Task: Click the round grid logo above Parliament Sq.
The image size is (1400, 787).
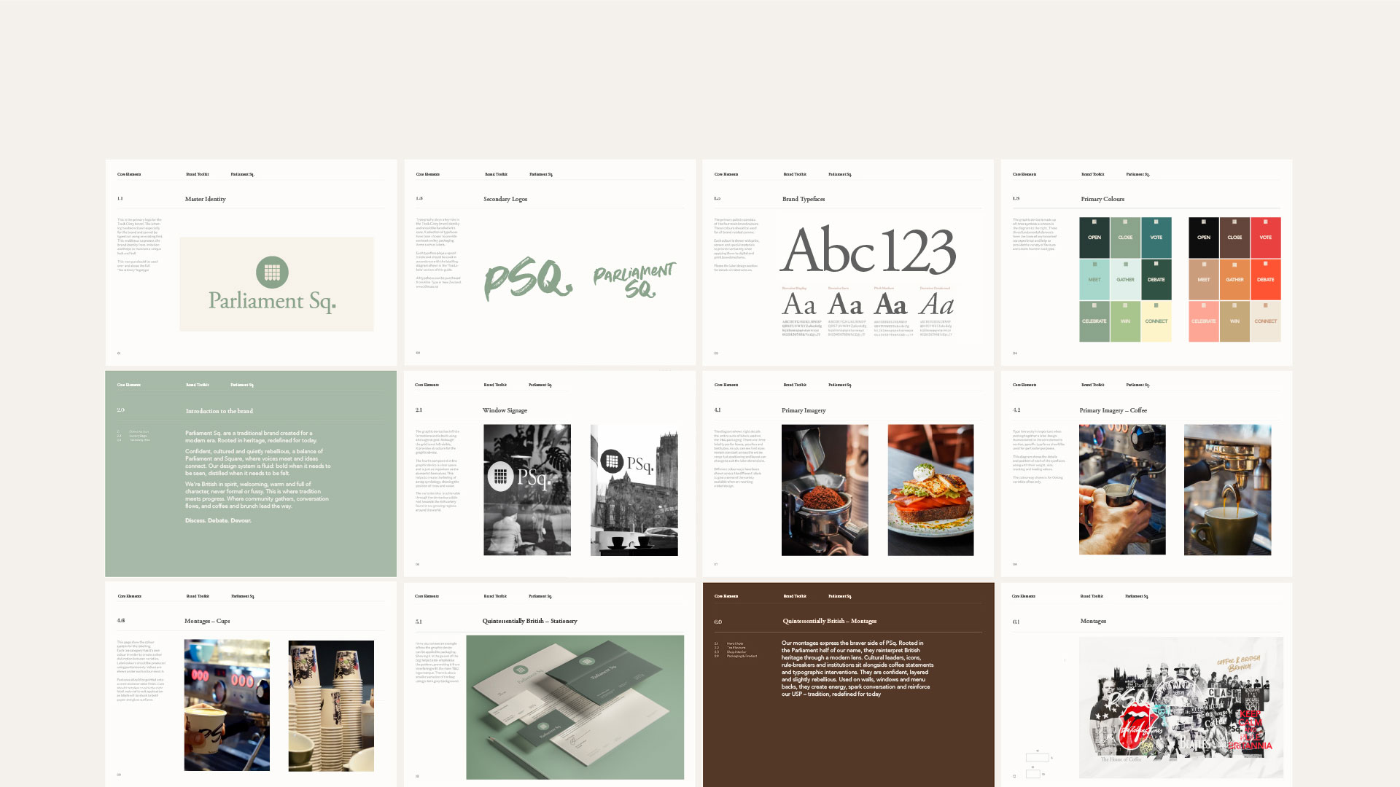Action: click(272, 273)
